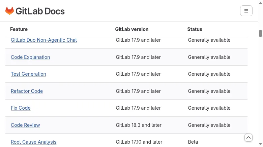Image resolution: width=263 pixels, height=147 pixels.
Task: Click the GitLab Docs title text
Action: pyautogui.click(x=40, y=11)
